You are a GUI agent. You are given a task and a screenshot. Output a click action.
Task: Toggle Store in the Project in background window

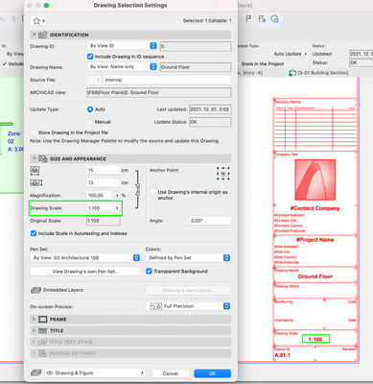239,64
